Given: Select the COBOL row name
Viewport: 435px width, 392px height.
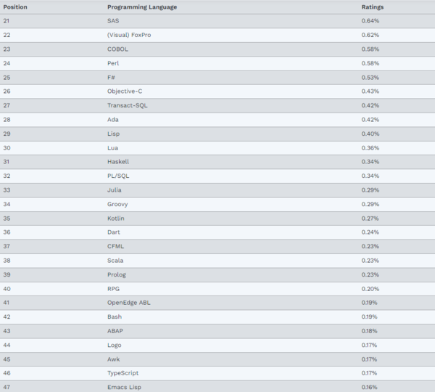Looking at the screenshot, I should click(117, 49).
